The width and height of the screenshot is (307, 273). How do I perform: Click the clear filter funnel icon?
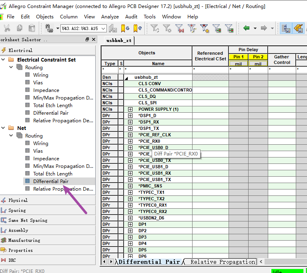(167, 28)
